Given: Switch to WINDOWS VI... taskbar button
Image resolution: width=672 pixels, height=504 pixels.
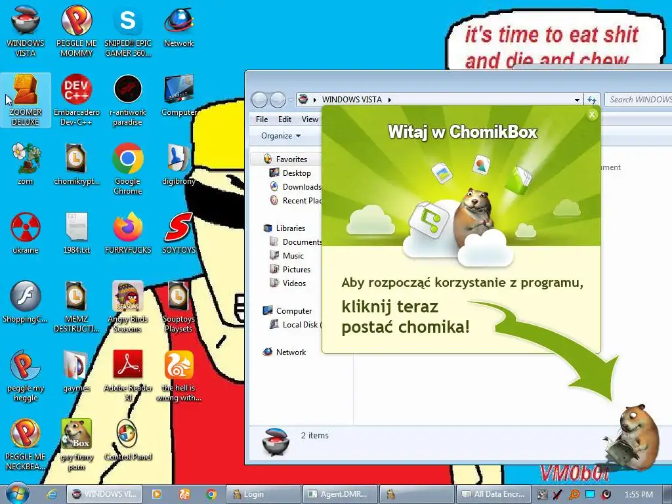Looking at the screenshot, I should click(x=104, y=494).
